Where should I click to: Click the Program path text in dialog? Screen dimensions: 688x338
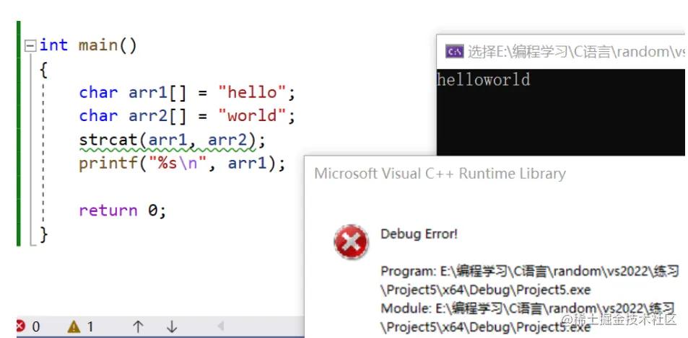coord(530,280)
